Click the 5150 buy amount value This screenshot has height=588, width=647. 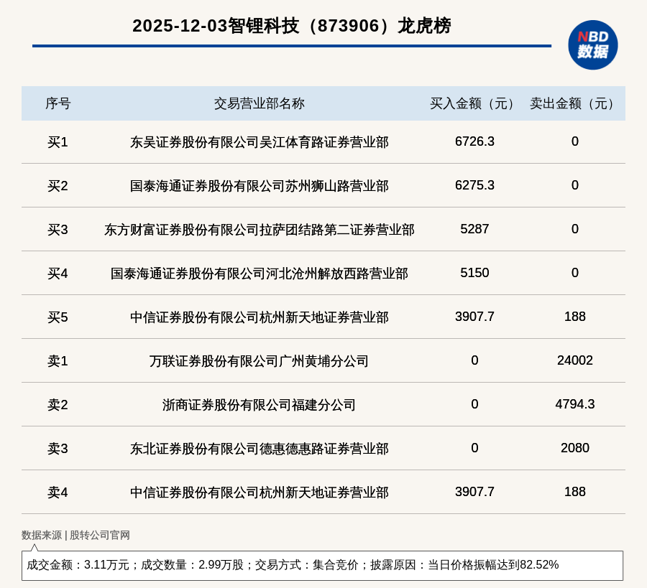tap(474, 273)
